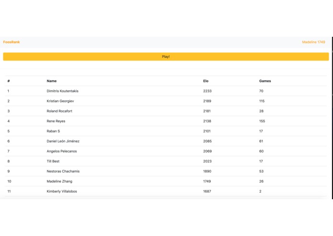Click games count 26
The image size is (333, 236).
[262, 181]
